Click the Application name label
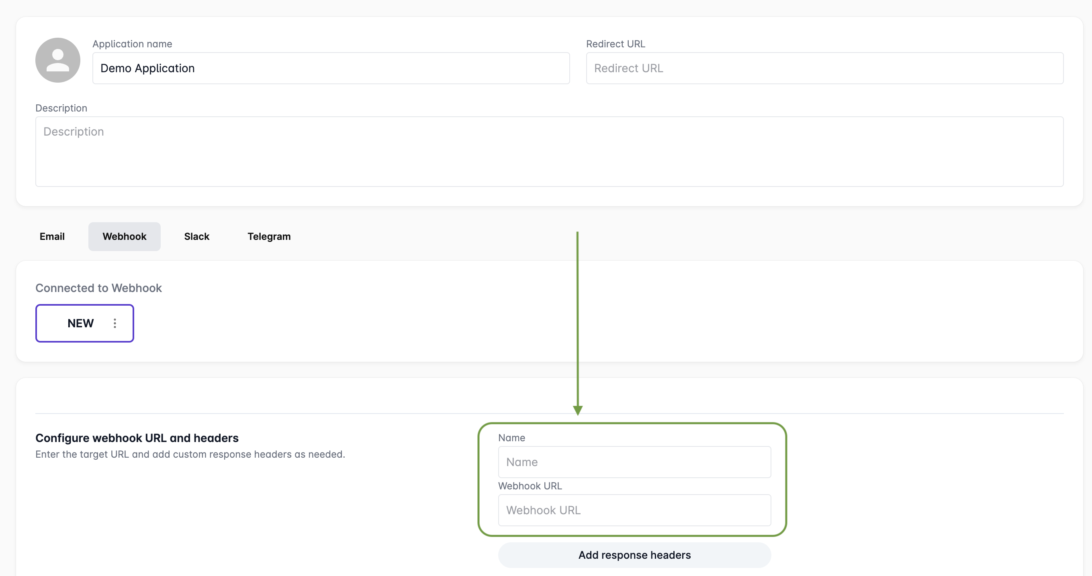The width and height of the screenshot is (1092, 576). pyautogui.click(x=132, y=44)
